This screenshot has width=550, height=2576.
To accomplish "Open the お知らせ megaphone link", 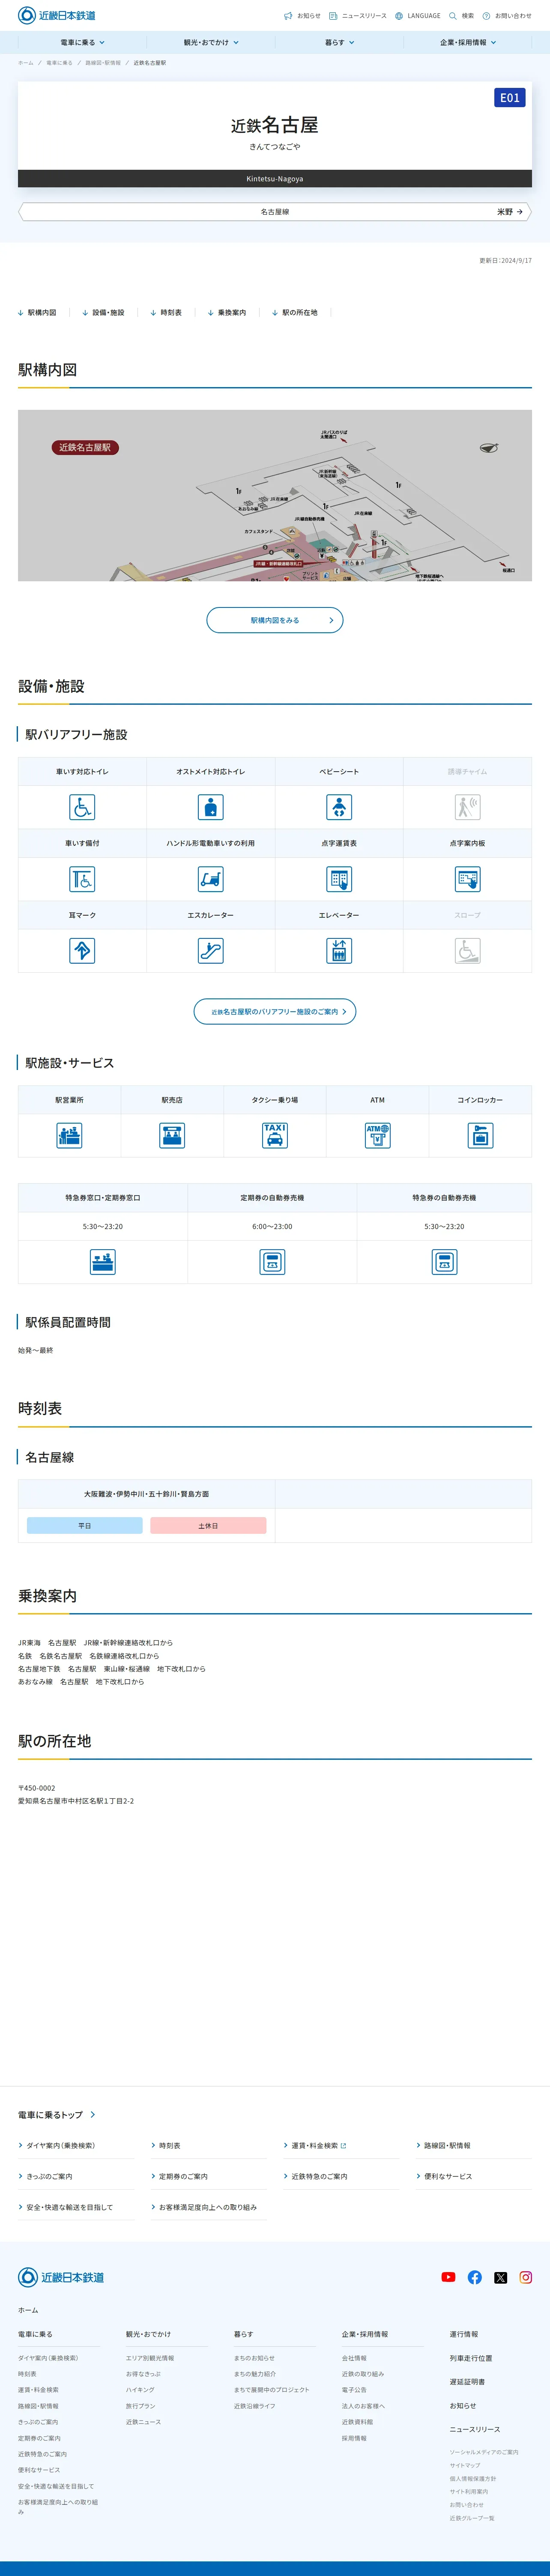I will pyautogui.click(x=302, y=16).
